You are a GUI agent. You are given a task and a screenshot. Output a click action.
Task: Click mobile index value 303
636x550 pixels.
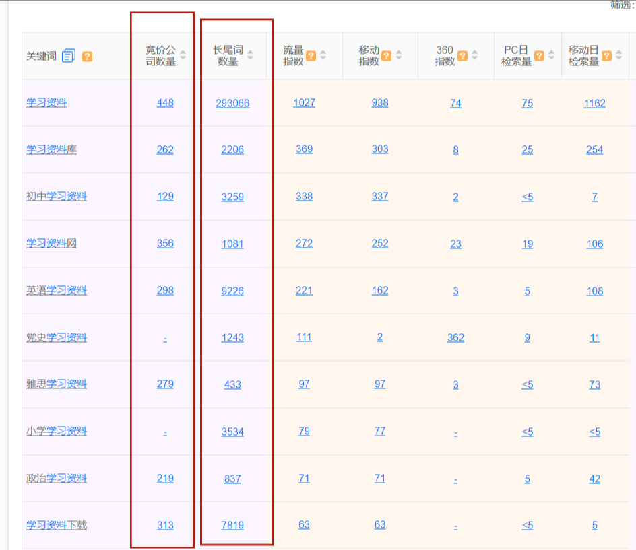380,149
